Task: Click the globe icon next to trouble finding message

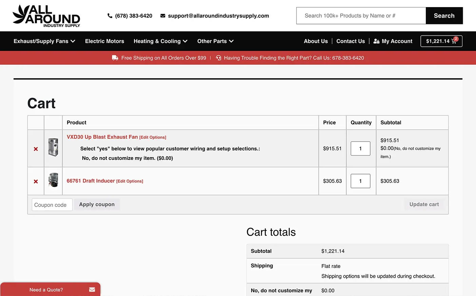Action: (x=219, y=58)
